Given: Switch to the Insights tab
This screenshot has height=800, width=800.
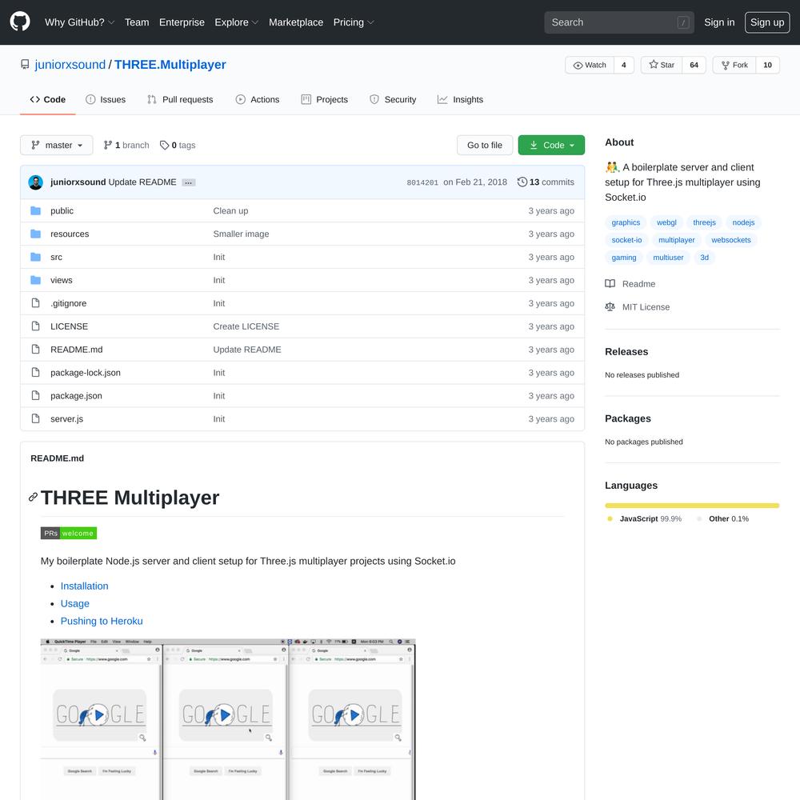Looking at the screenshot, I should pyautogui.click(x=460, y=99).
